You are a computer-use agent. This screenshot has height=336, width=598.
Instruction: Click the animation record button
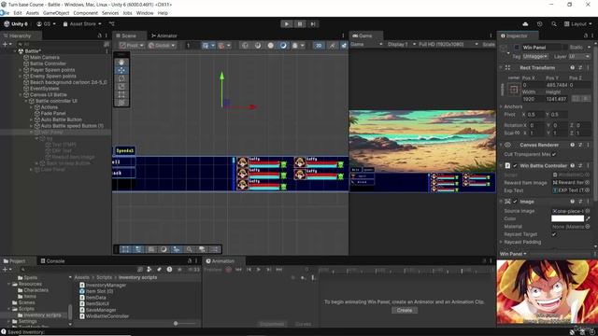point(228,270)
